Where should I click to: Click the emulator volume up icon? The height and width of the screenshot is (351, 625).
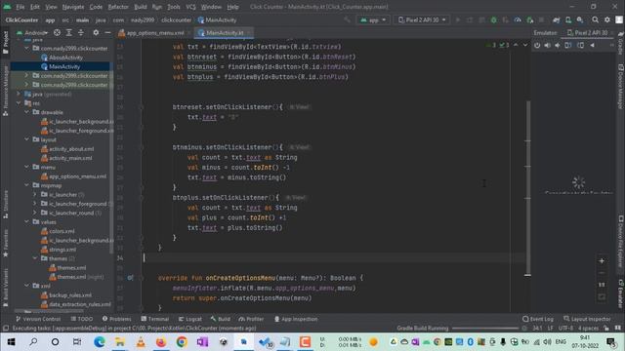point(547,46)
